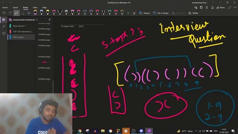Image resolution: width=238 pixels, height=134 pixels.
Task: Open the Untitled page just below the cut-off entry
Action: tap(44, 29)
